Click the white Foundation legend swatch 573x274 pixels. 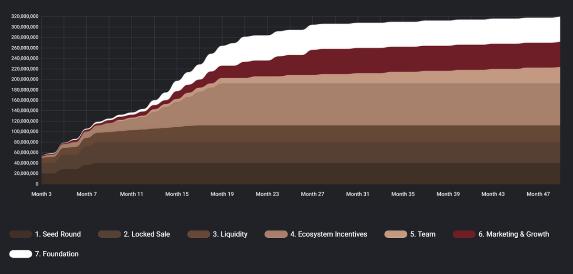(21, 254)
